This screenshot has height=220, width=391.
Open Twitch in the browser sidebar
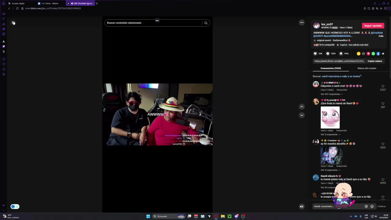[4, 46]
